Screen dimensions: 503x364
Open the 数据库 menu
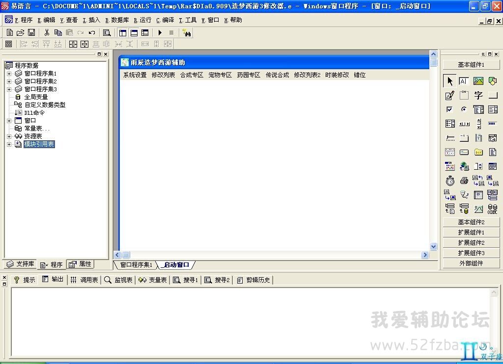pos(117,20)
